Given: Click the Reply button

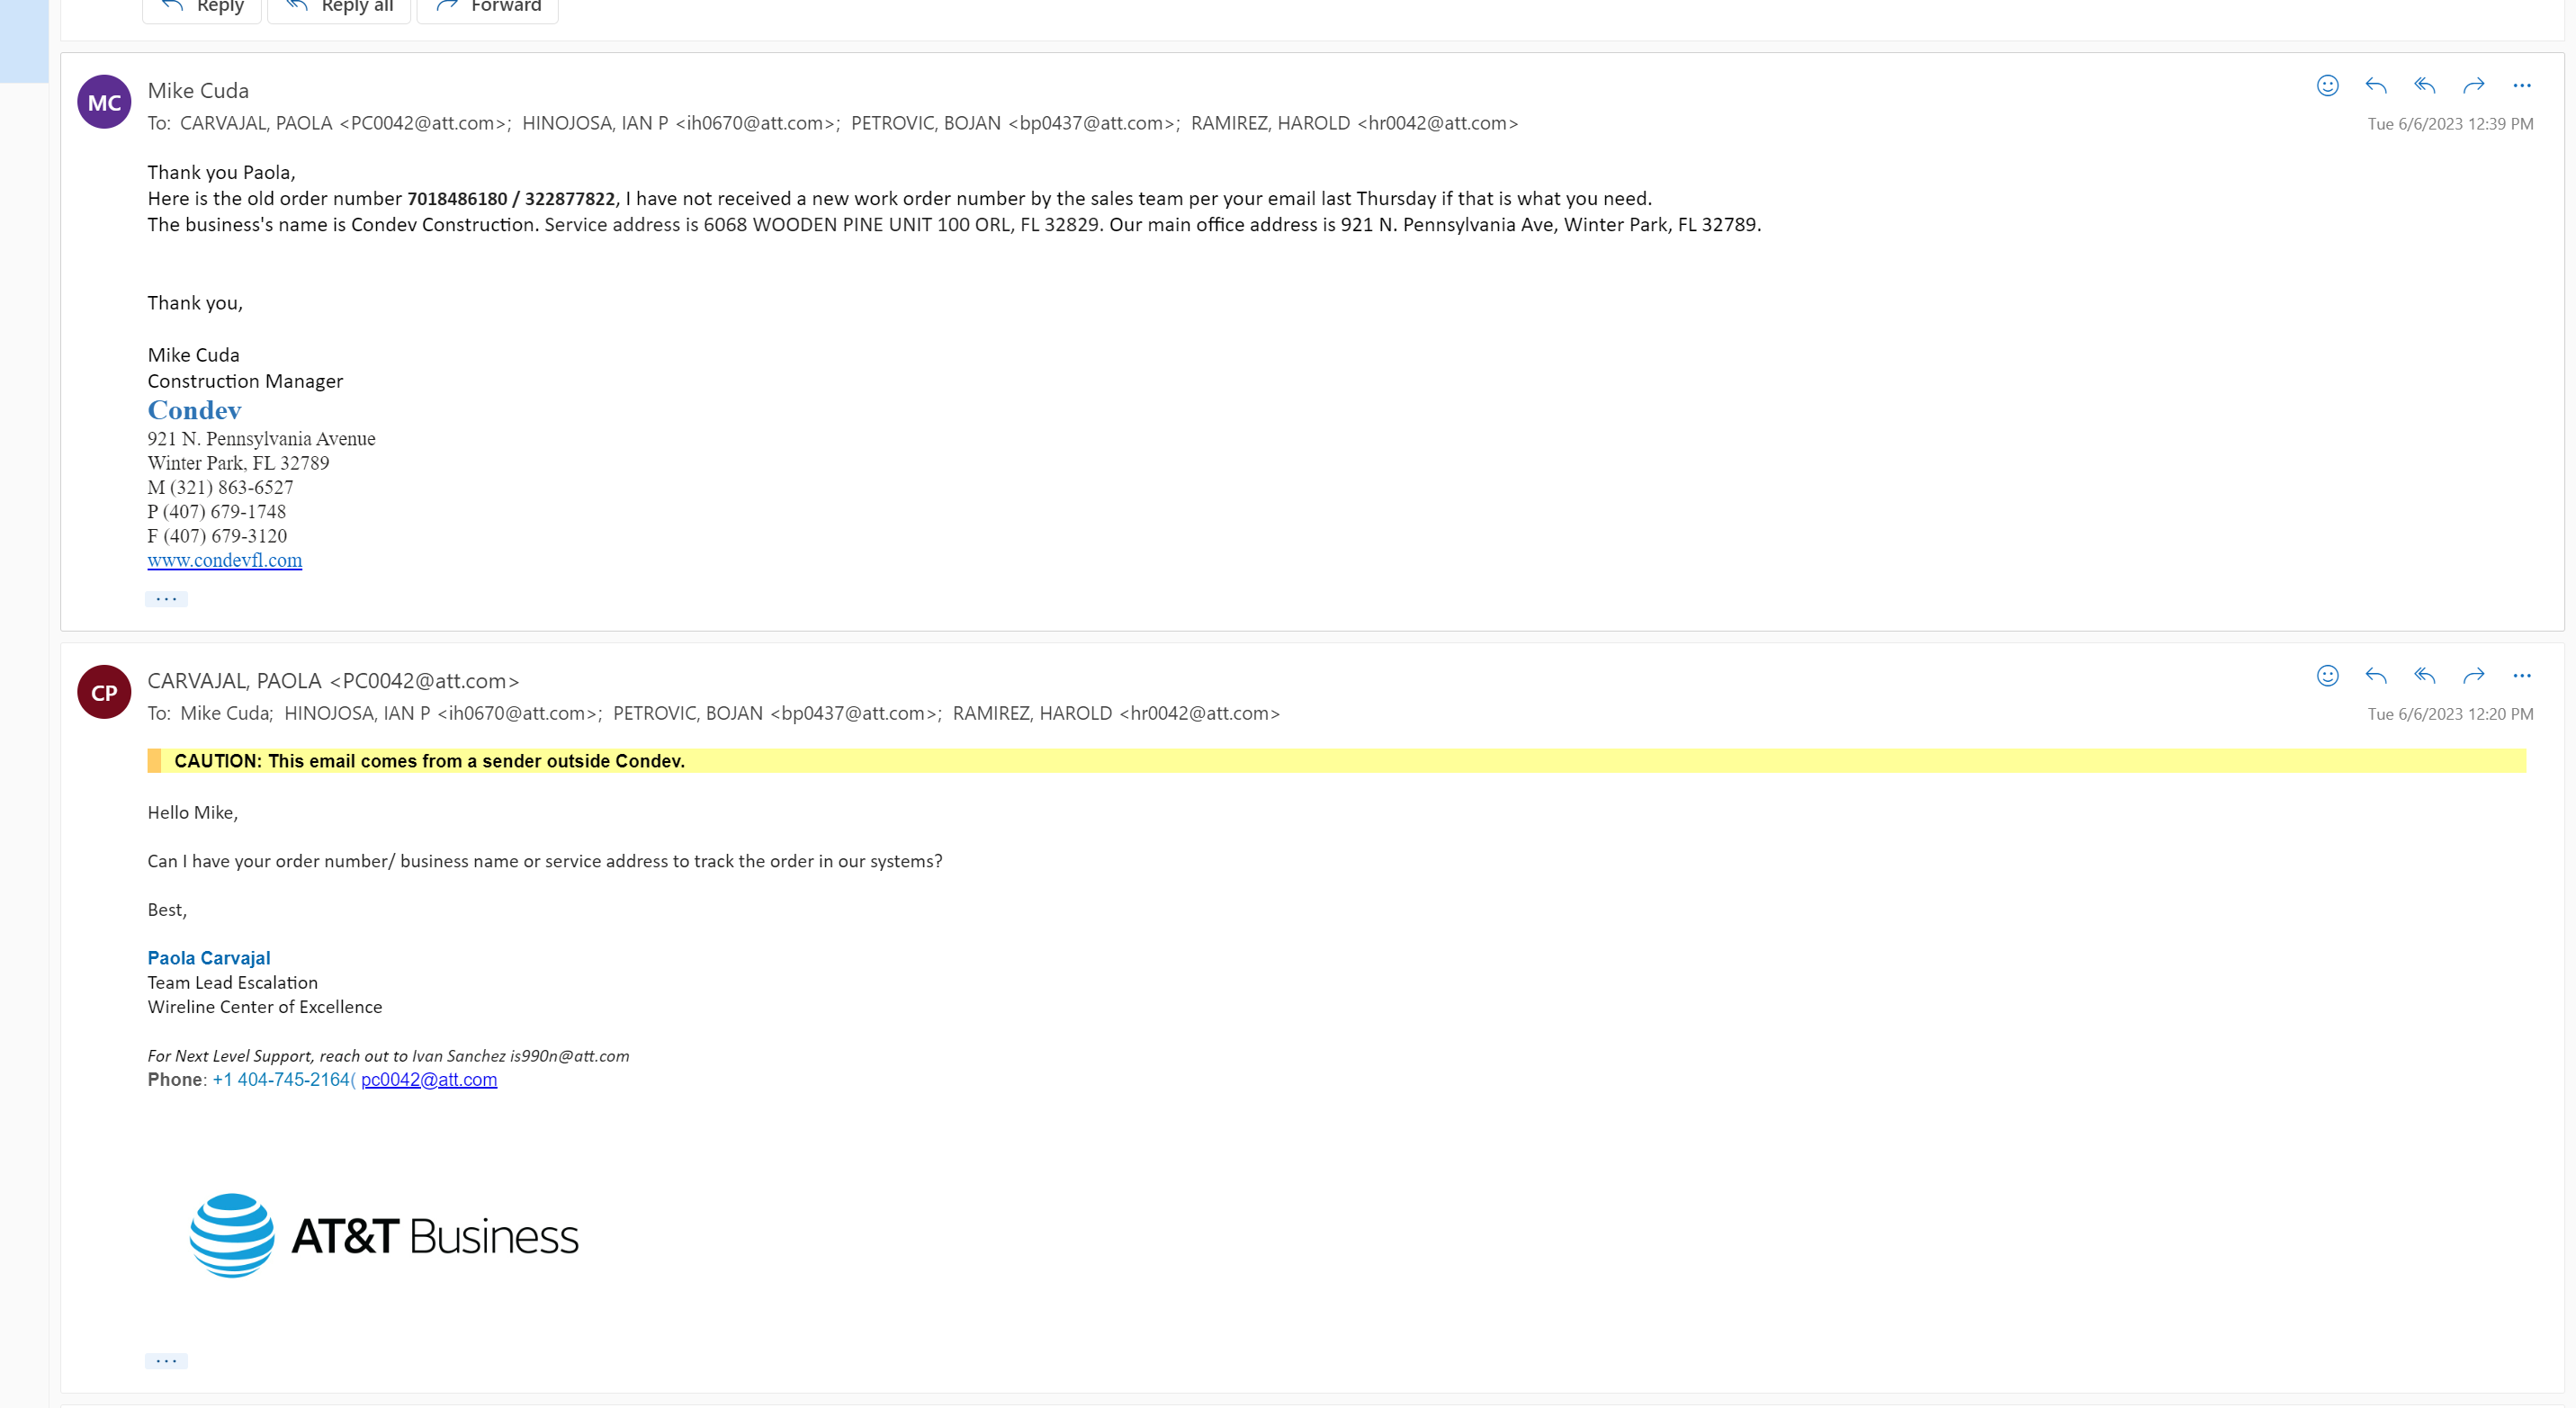Looking at the screenshot, I should 201,7.
